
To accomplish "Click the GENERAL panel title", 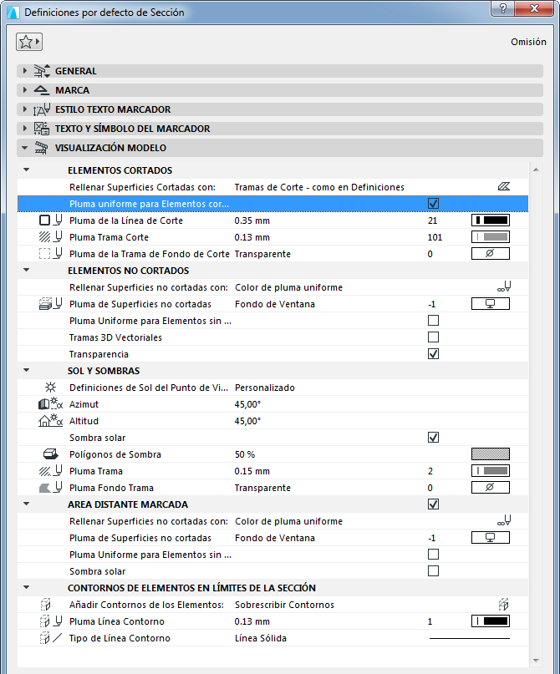I will (76, 71).
